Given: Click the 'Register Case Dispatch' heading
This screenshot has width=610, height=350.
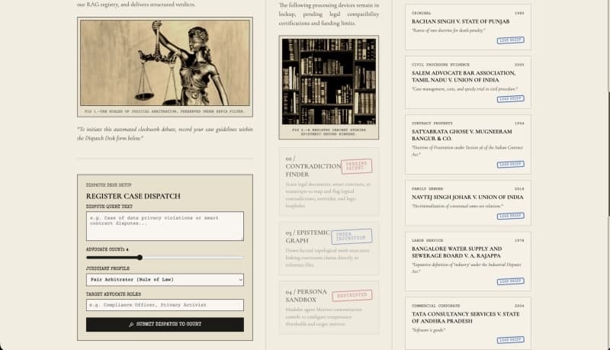Looking at the screenshot, I should pos(133,197).
